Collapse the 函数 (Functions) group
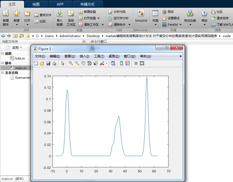Image resolution: width=233 pixels, height=182 pixels. [2, 53]
